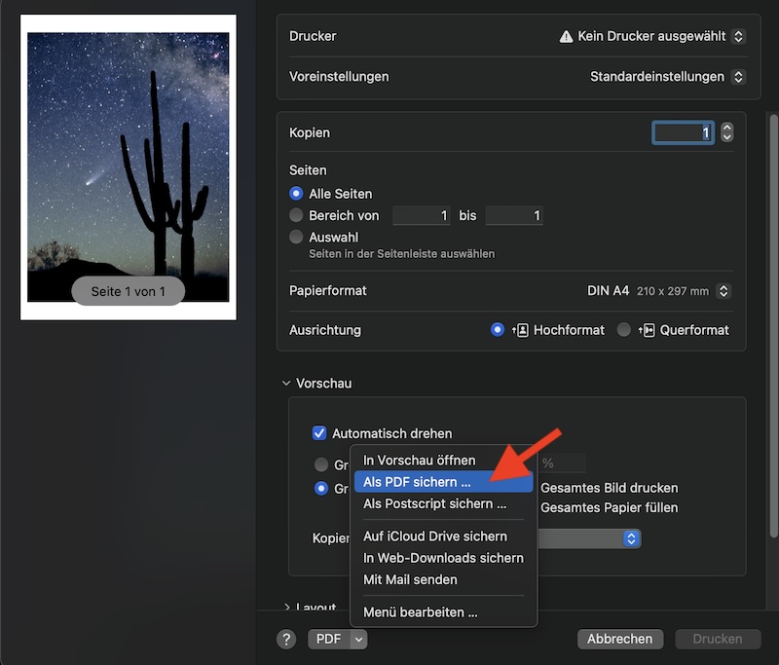Choose In Vorschau öffnen menu item

tap(419, 460)
